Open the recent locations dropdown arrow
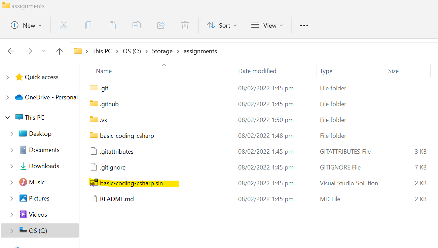 tap(44, 51)
